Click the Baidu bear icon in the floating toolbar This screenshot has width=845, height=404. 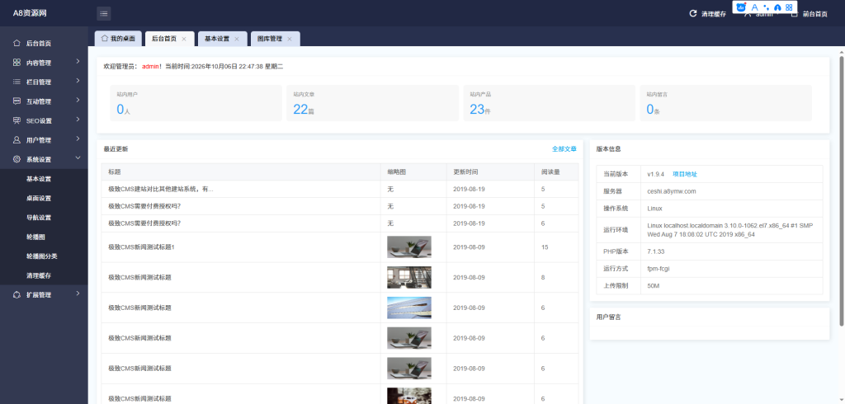click(742, 7)
